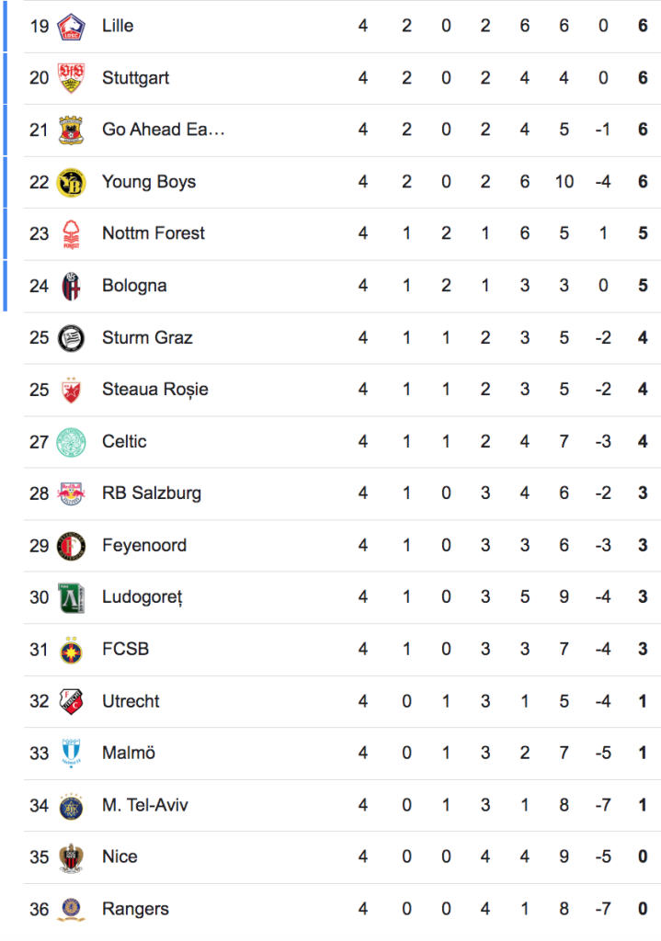Click the Feyenoord club crest
Viewport: 661px width, 941px height.
click(71, 546)
